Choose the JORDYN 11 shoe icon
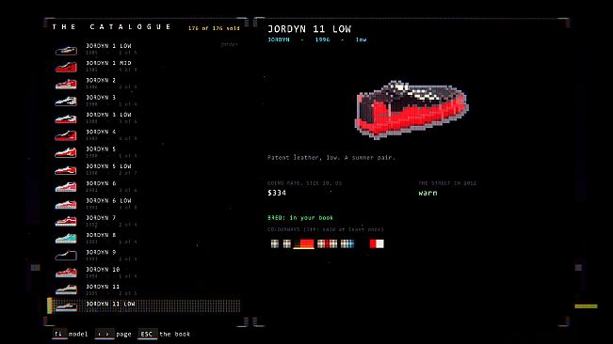The image size is (613, 344). point(66,289)
